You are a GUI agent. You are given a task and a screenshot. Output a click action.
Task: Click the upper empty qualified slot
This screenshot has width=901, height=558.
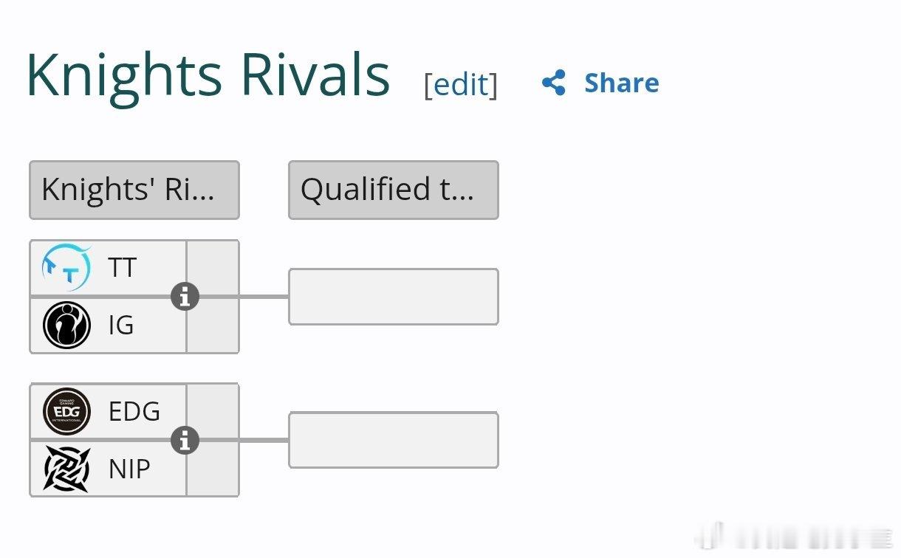tap(394, 297)
